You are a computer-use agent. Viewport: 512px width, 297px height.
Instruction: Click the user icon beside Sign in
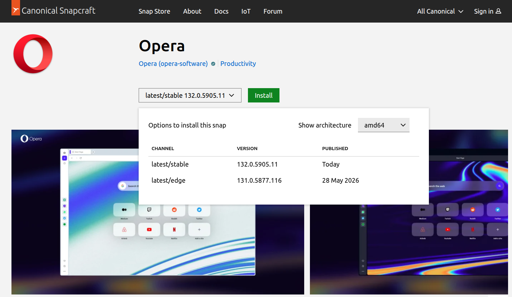click(498, 11)
